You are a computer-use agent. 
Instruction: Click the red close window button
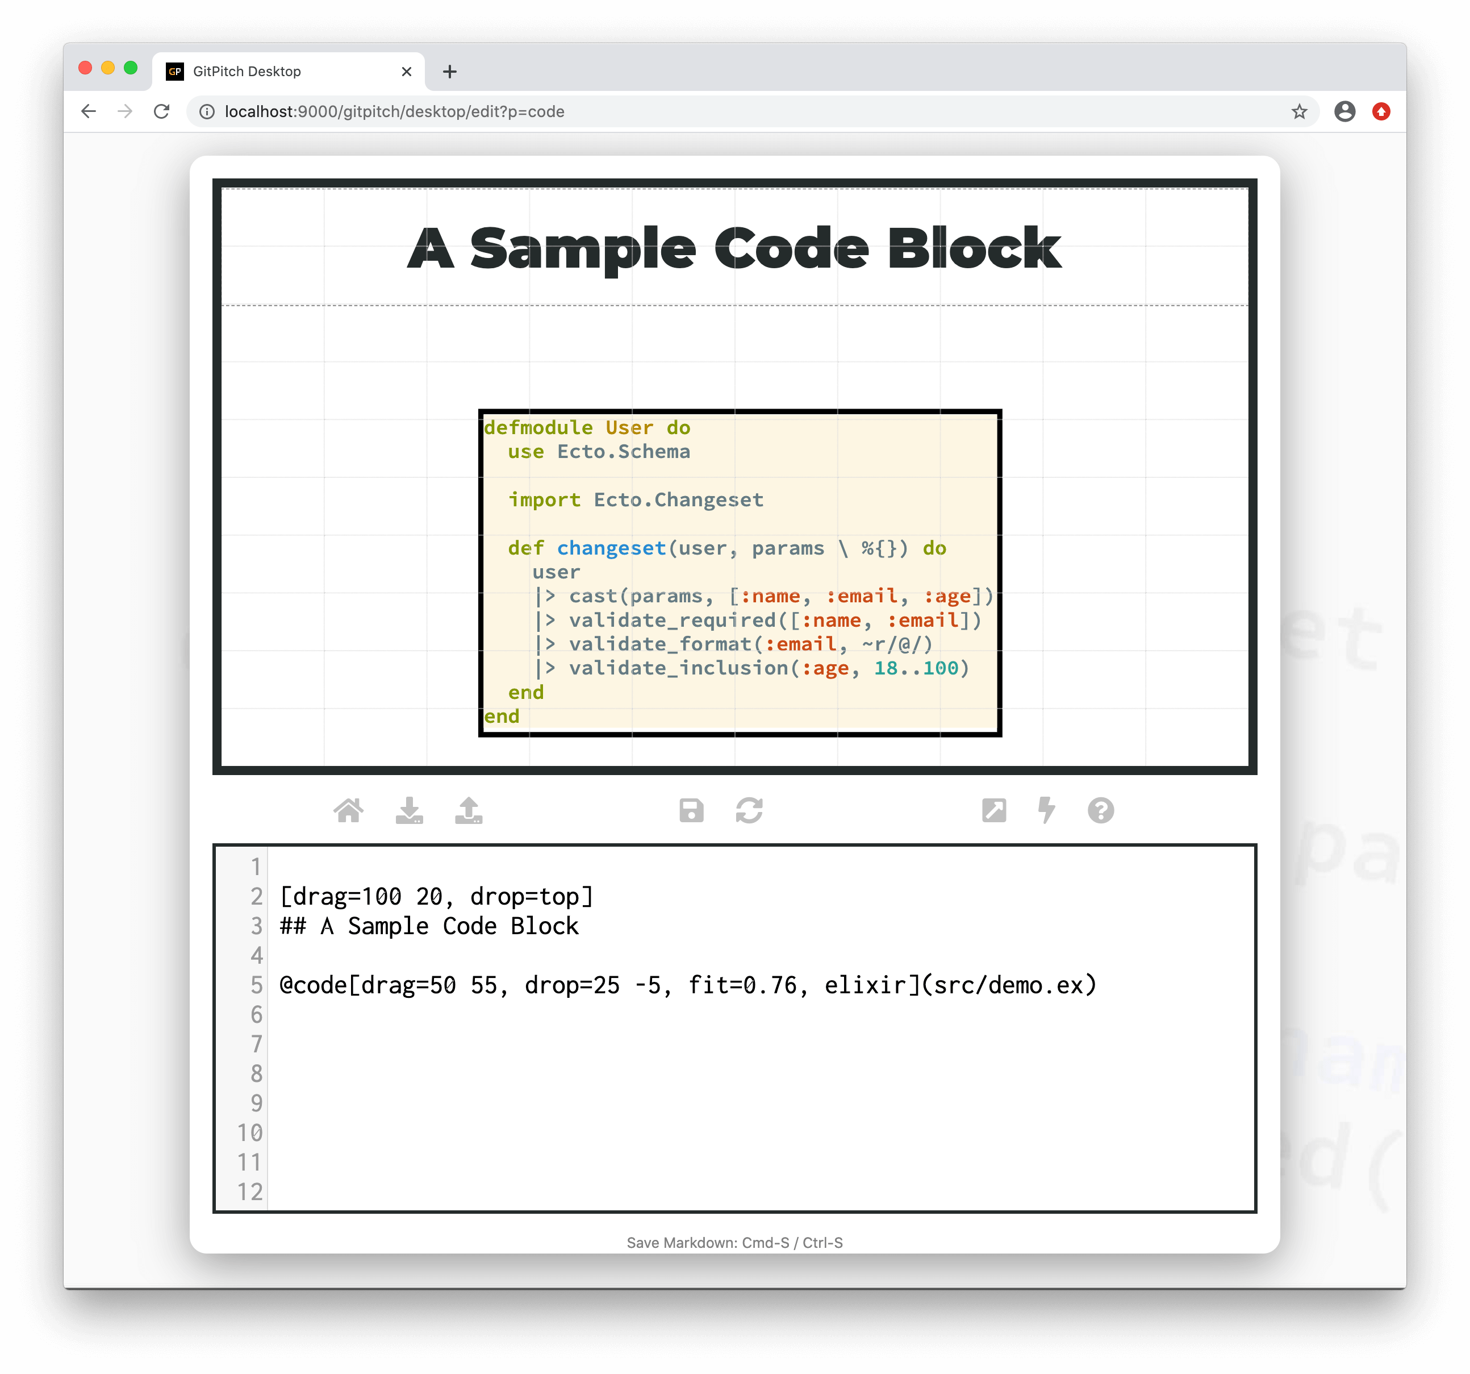pos(85,68)
